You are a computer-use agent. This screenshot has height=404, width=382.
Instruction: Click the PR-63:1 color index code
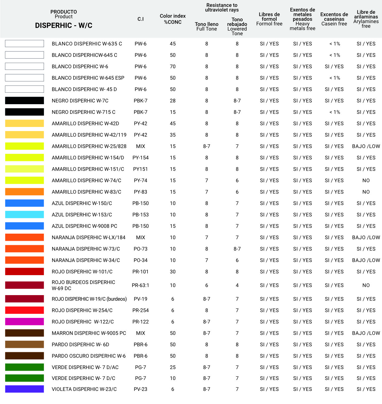click(x=140, y=285)
